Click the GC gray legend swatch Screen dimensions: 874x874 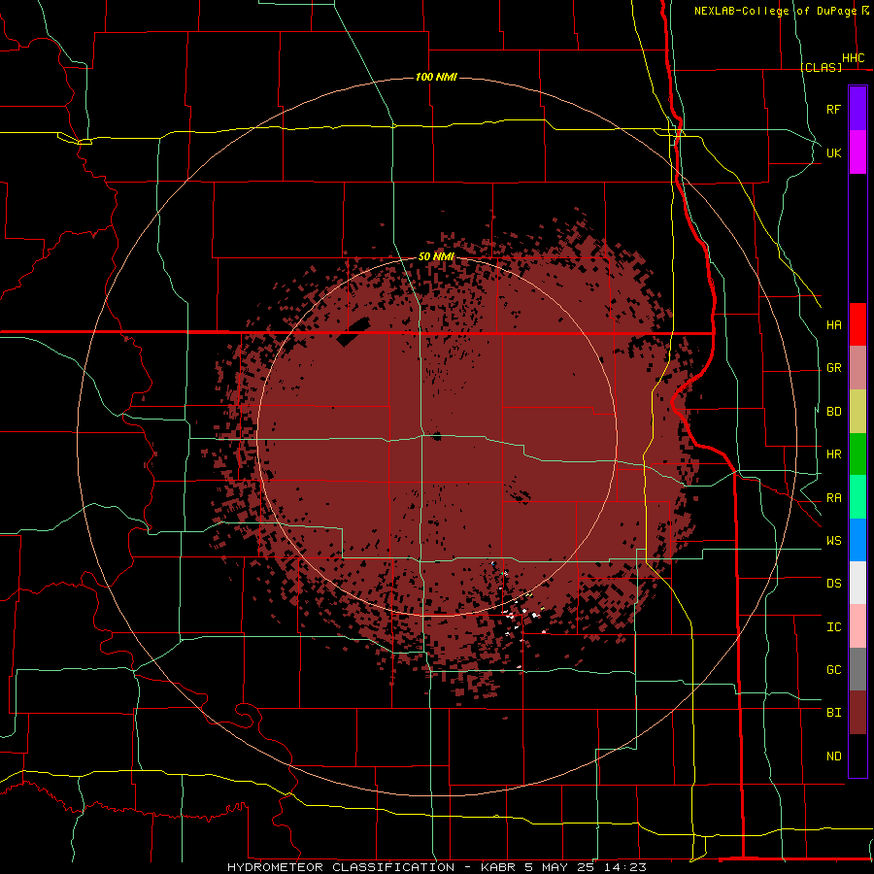coord(857,669)
